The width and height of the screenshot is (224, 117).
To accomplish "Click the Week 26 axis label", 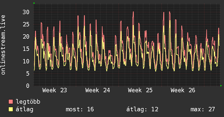I will (x=183, y=90).
